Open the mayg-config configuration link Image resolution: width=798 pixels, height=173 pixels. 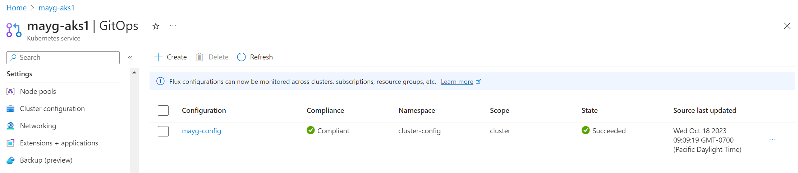(201, 131)
